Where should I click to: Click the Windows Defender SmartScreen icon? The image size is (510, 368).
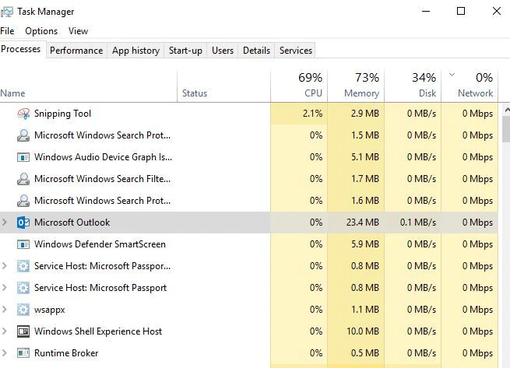click(23, 244)
